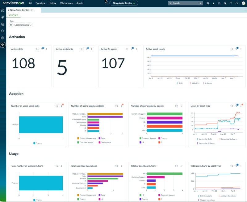Open the settings gear sidebar icon

click(x=3, y=38)
